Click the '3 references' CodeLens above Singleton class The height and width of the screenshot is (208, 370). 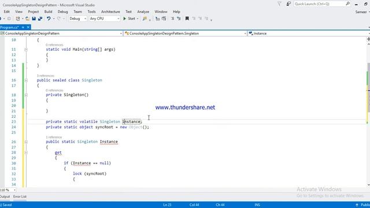click(x=46, y=76)
